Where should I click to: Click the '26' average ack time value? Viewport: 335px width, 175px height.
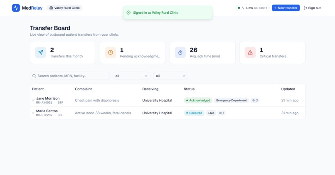(194, 50)
